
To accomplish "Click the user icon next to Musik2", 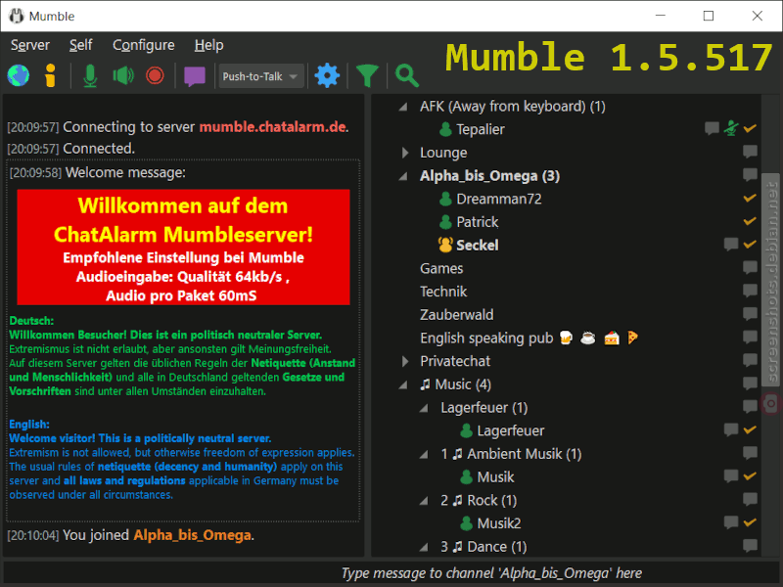I will (x=467, y=523).
